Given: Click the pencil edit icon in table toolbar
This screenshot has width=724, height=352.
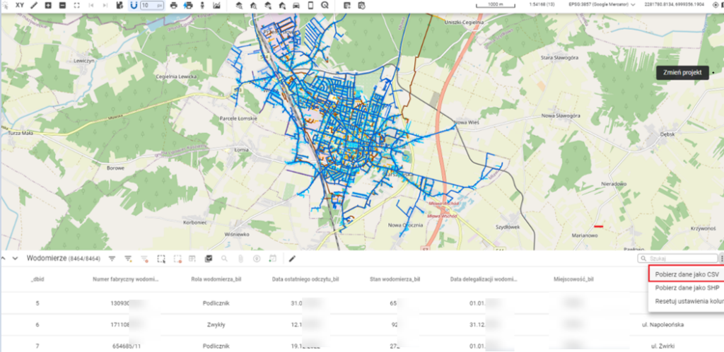Looking at the screenshot, I should coord(292,259).
